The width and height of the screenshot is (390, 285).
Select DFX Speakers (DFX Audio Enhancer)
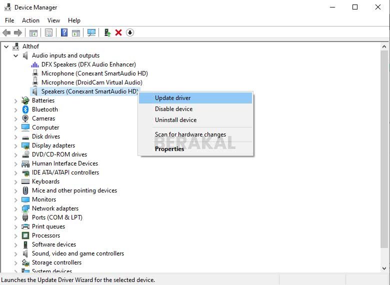coord(88,64)
